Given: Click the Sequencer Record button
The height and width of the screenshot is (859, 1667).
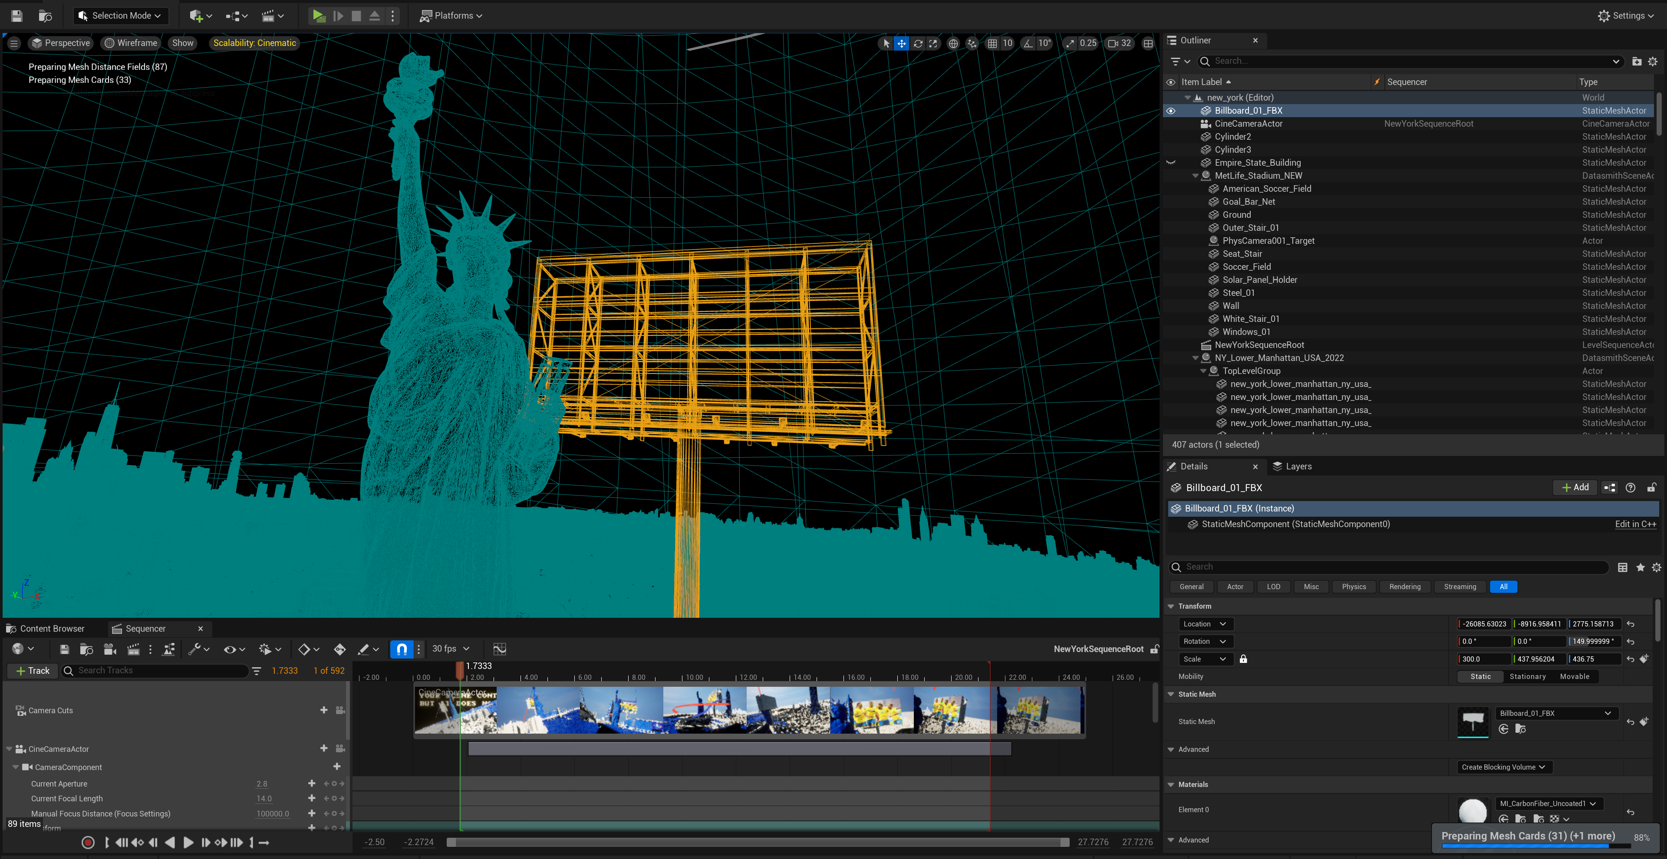Looking at the screenshot, I should click(88, 843).
